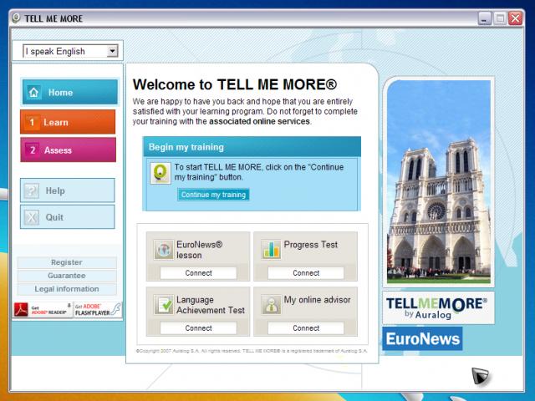Viewport: 535px width, 401px height.
Task: Click the Progress Test chart icon
Action: (270, 249)
